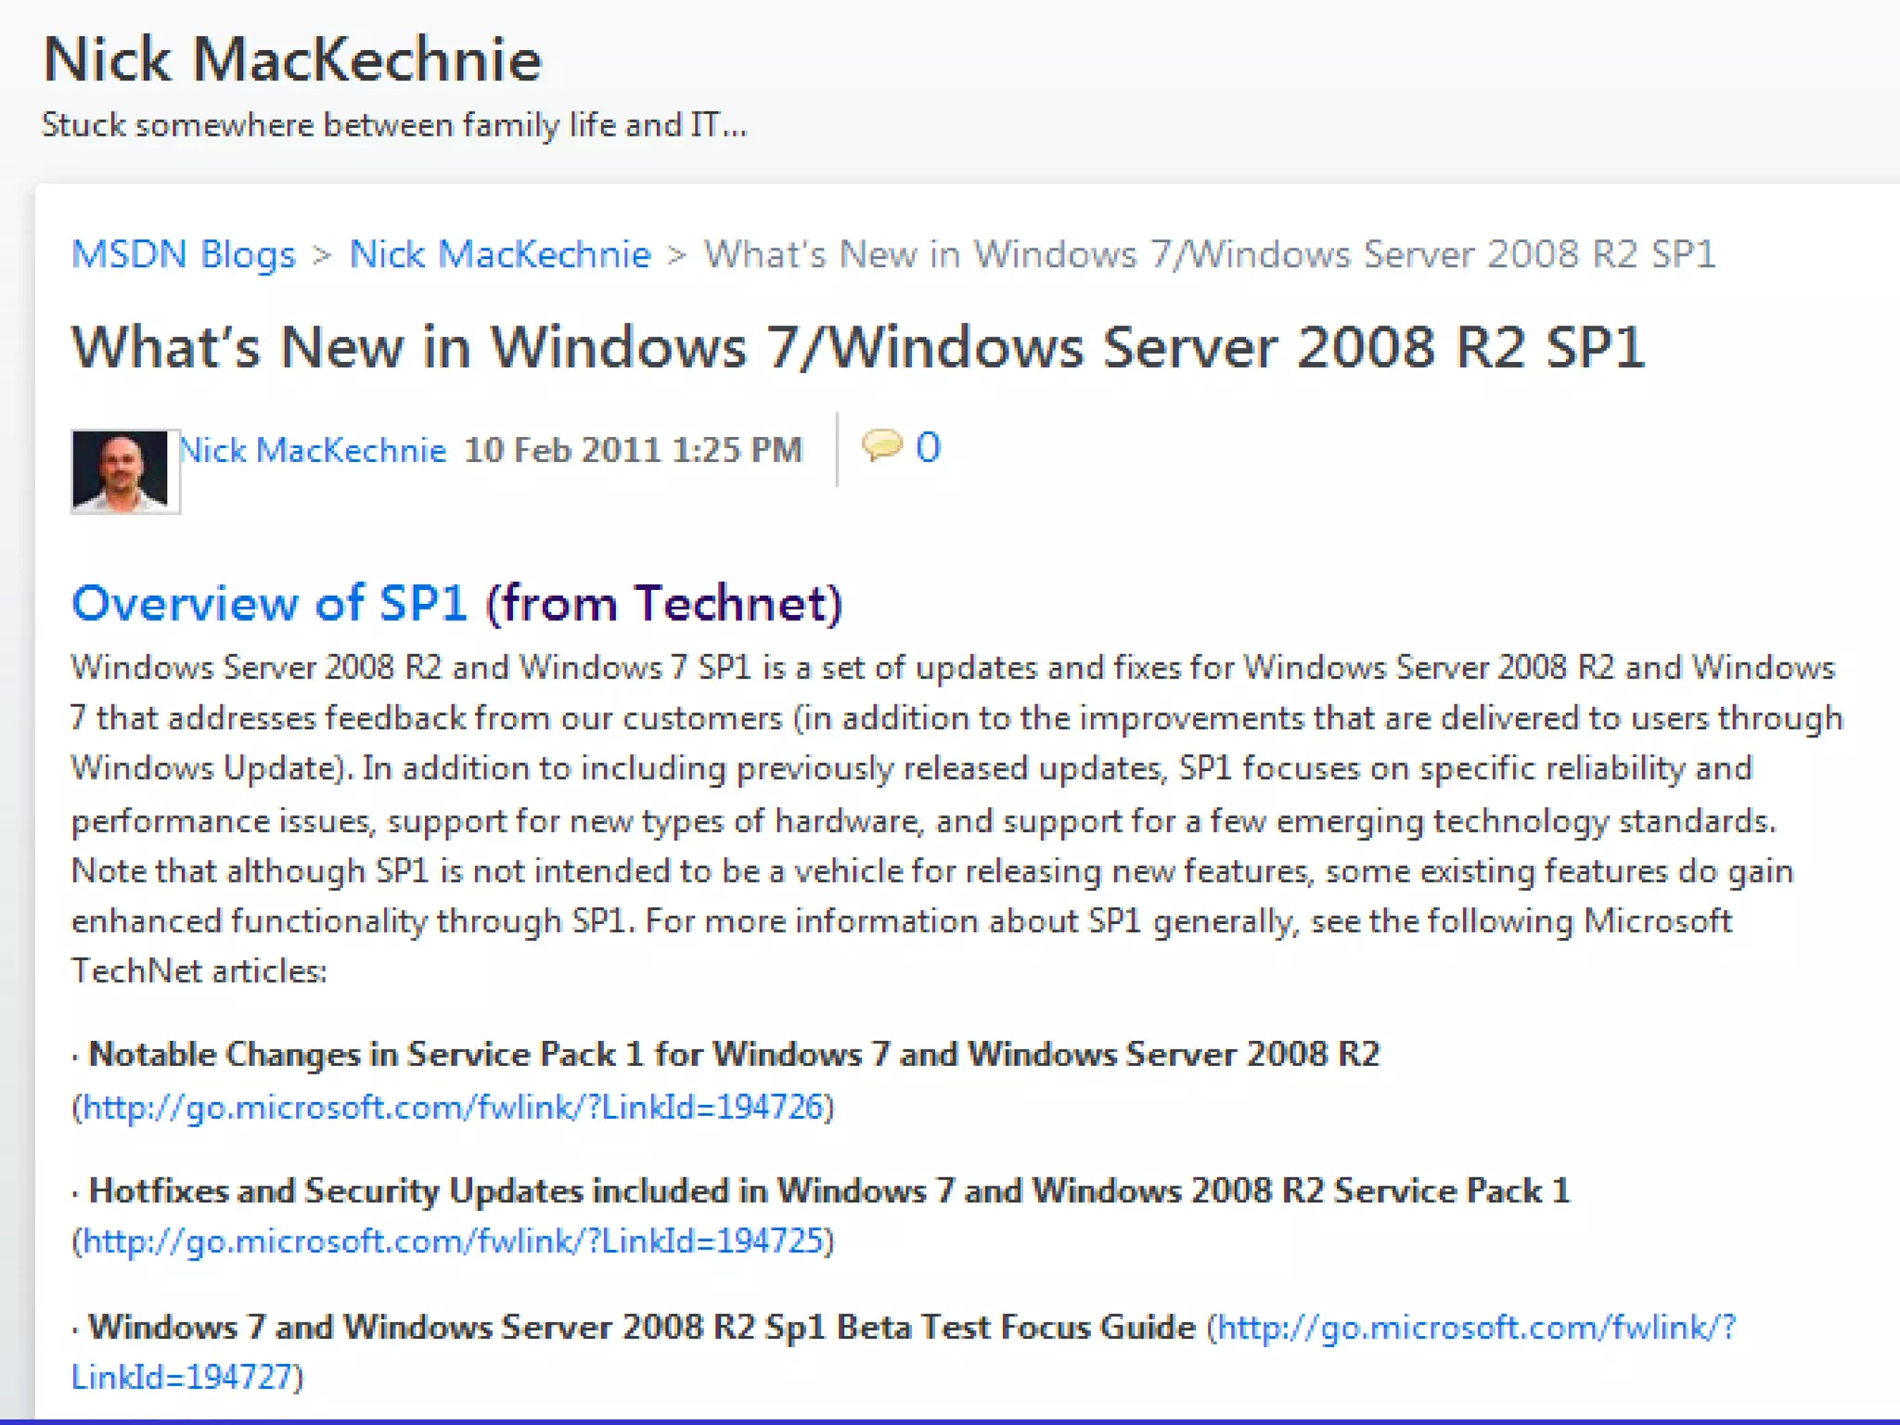Open the author's profile photo thumbnail
The height and width of the screenshot is (1425, 1900).
click(x=125, y=471)
